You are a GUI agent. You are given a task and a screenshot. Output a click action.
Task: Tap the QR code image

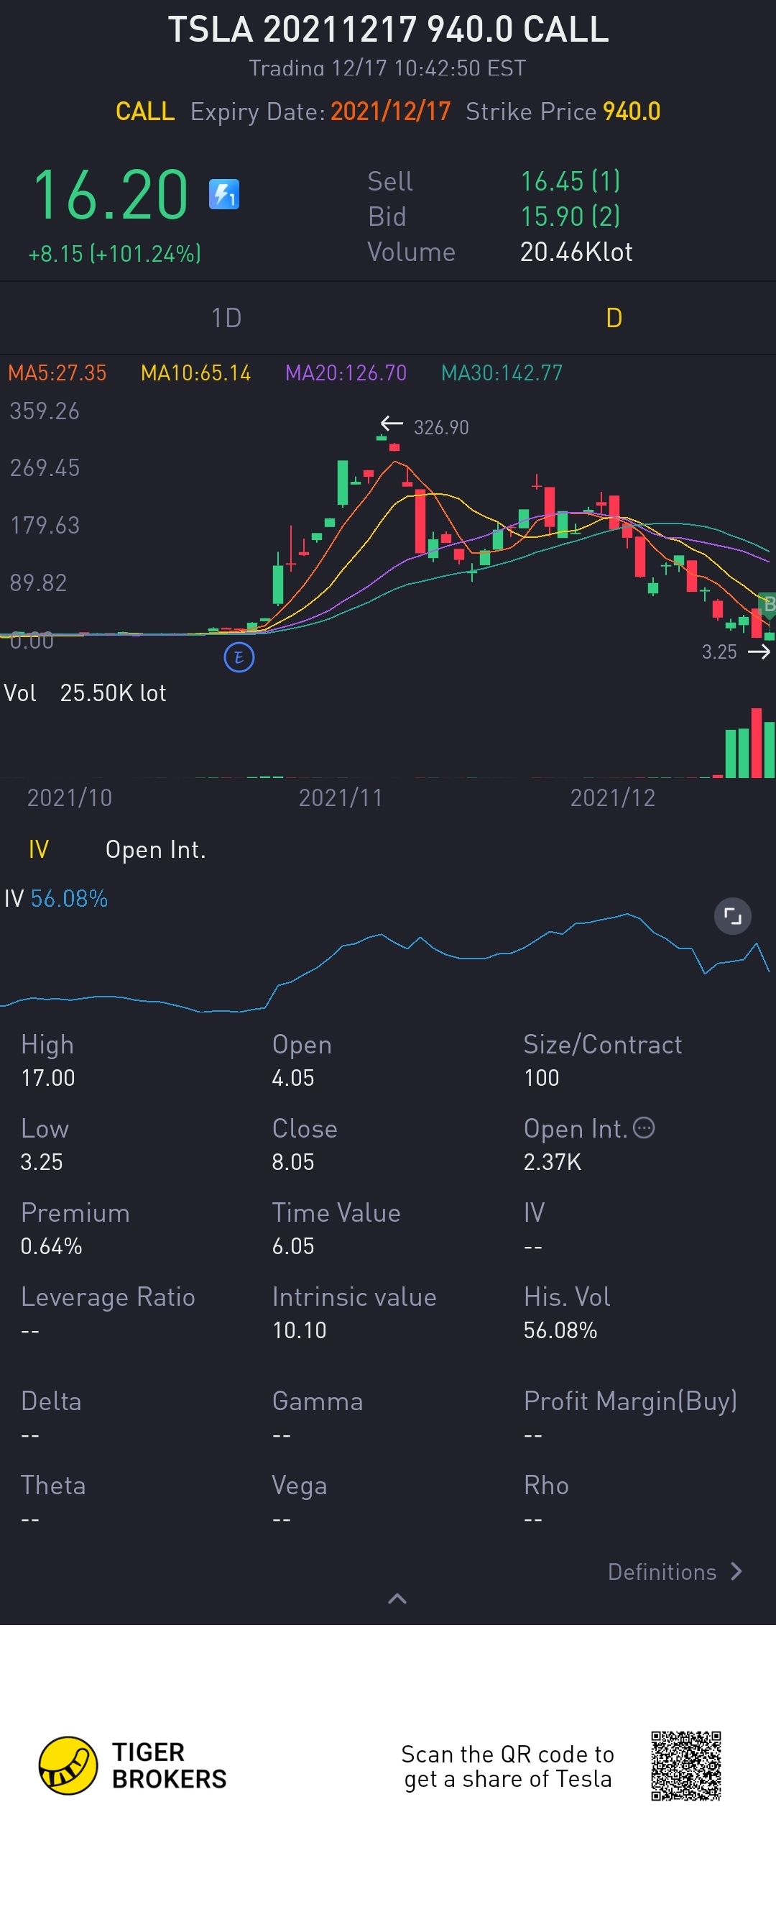[x=685, y=1765]
